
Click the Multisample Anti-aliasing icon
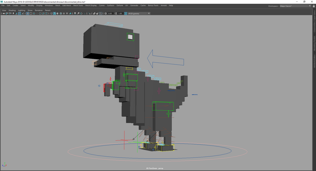tap(81, 14)
